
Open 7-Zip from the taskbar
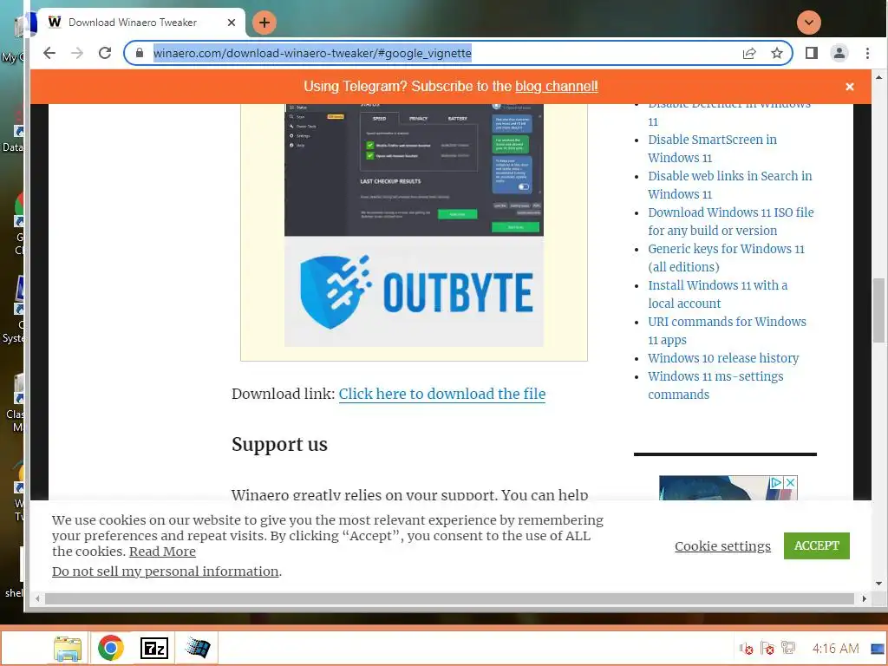click(x=154, y=648)
